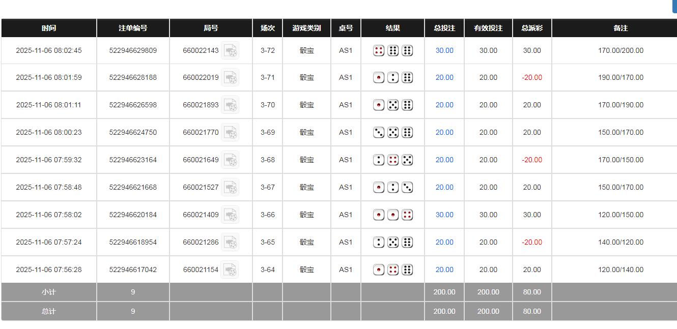Open video replay icon for round 660022019

coord(230,78)
